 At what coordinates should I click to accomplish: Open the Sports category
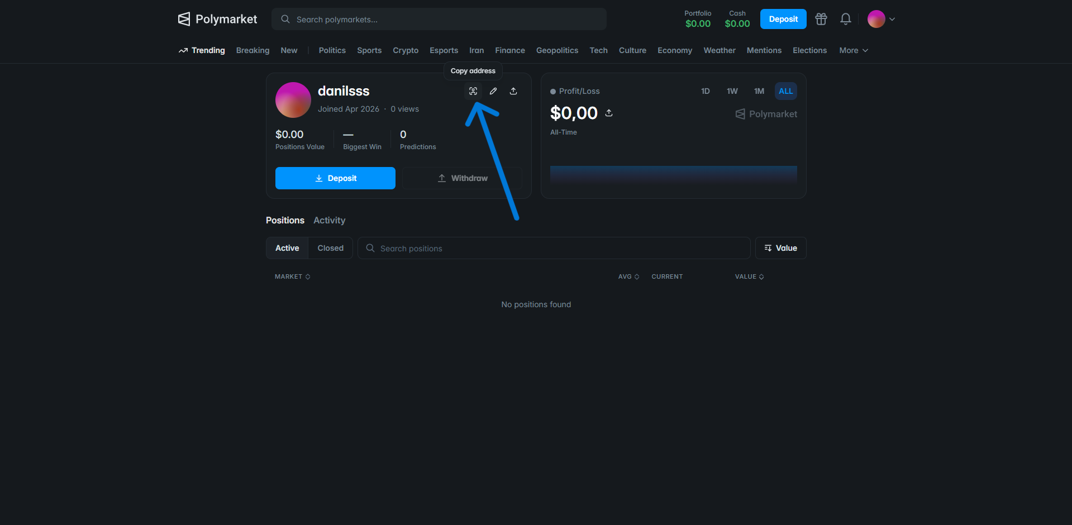[x=369, y=50]
